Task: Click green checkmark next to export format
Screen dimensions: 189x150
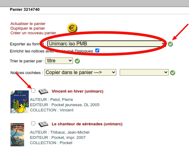Action: click(170, 44)
